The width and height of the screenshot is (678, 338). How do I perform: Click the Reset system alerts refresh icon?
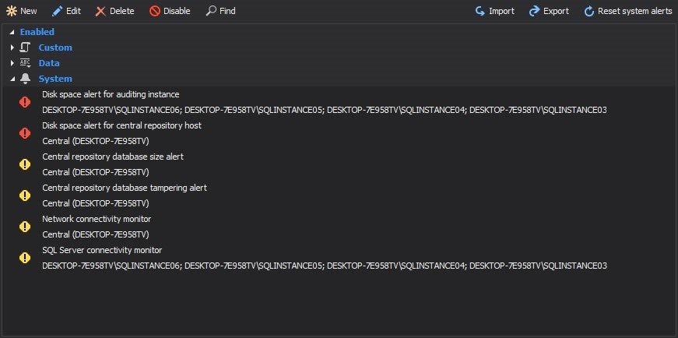(589, 11)
